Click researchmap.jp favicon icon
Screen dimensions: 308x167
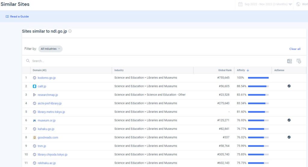pos(35,95)
